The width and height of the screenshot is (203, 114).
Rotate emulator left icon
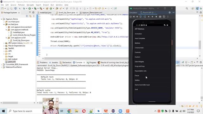pos(141,17)
